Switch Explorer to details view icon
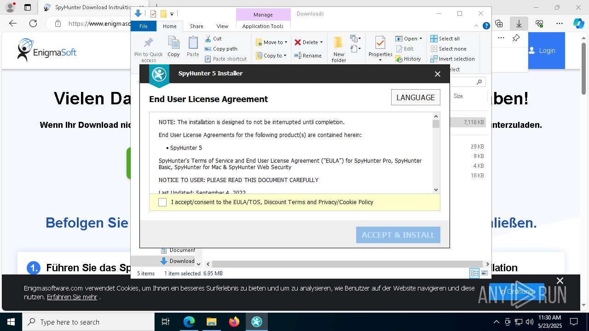Image resolution: width=589 pixels, height=331 pixels. (474, 274)
